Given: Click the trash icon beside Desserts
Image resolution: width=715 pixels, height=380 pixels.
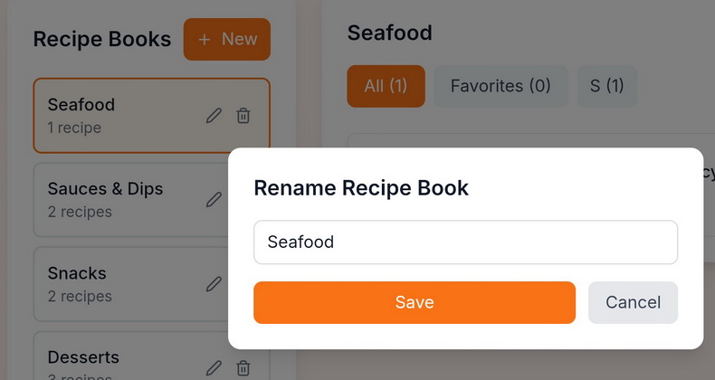Looking at the screenshot, I should 243,367.
